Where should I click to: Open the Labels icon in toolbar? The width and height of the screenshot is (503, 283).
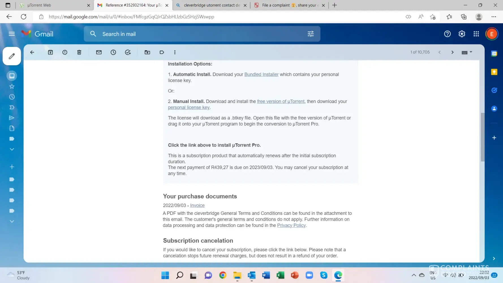point(162,52)
